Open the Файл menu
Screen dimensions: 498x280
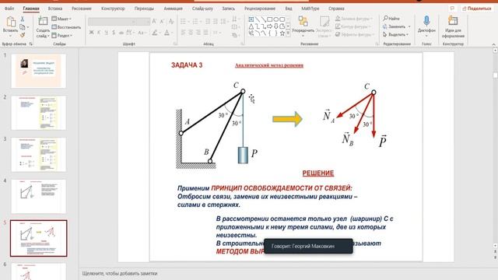click(9, 9)
